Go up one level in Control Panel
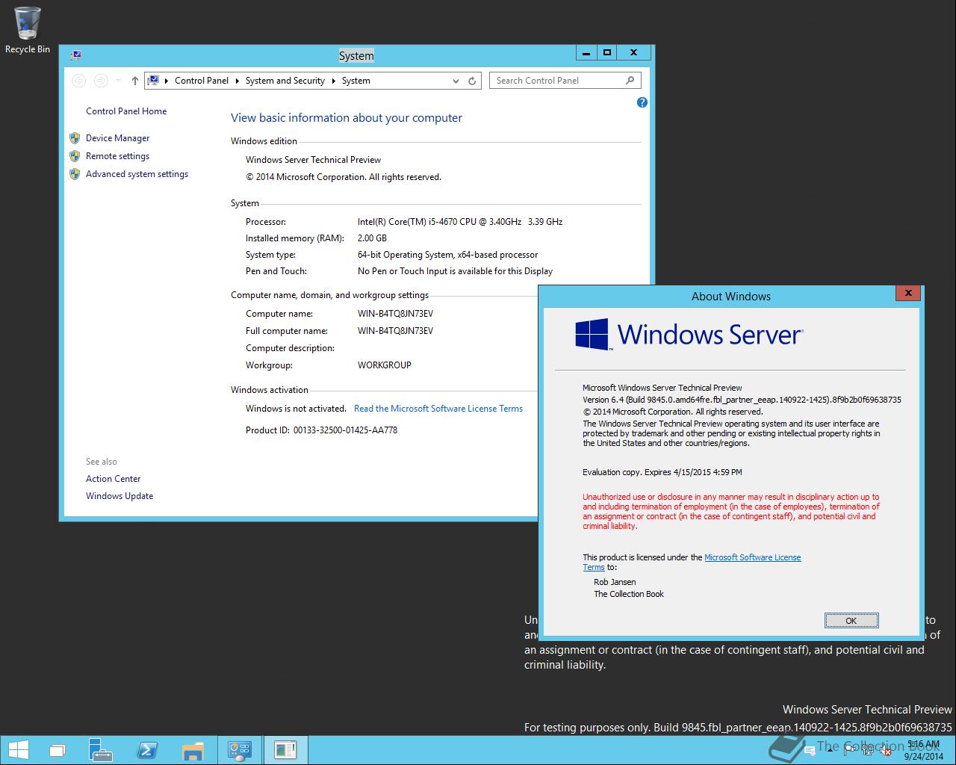 [134, 81]
